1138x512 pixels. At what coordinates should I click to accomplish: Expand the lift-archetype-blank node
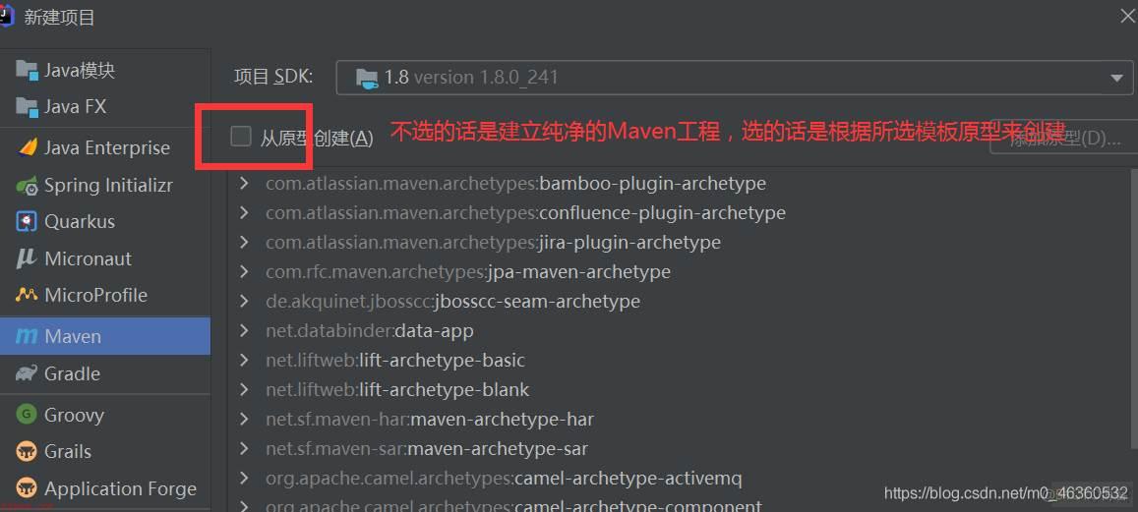point(244,389)
